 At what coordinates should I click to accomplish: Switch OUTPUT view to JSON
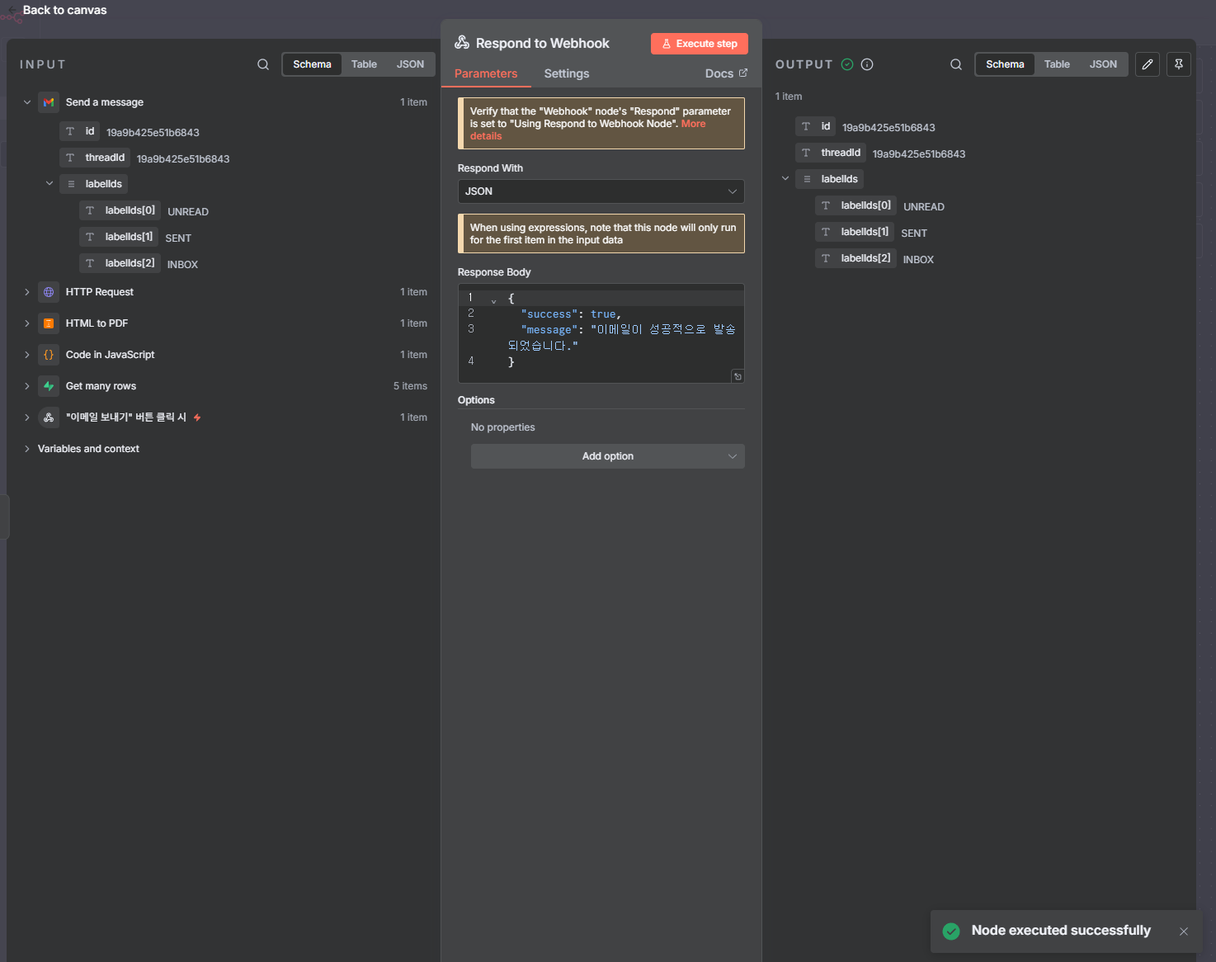point(1103,64)
